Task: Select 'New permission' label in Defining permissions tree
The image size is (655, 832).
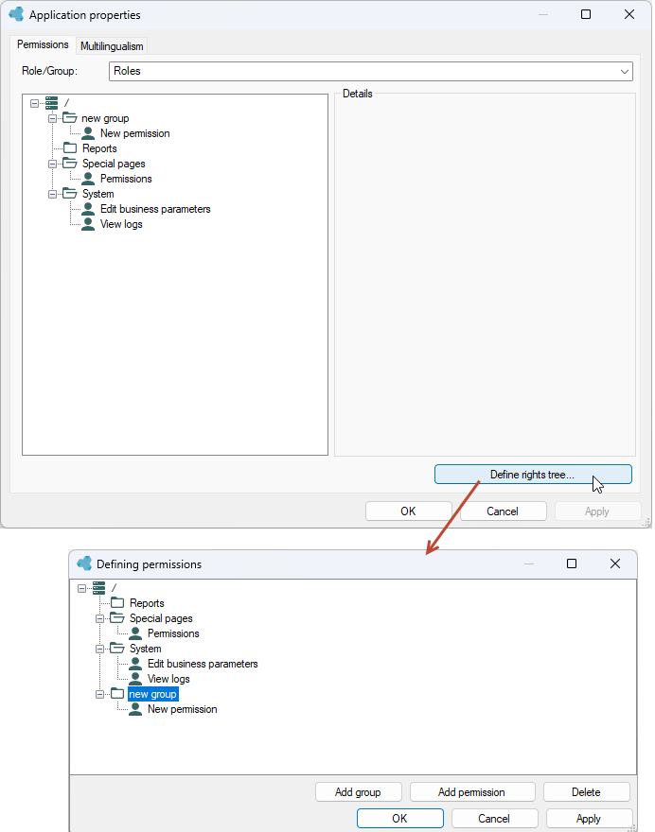Action: pyautogui.click(x=183, y=709)
